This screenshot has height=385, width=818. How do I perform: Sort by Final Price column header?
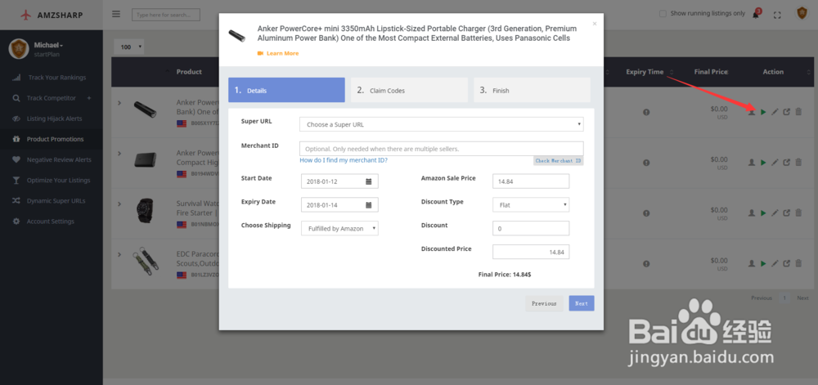(711, 72)
